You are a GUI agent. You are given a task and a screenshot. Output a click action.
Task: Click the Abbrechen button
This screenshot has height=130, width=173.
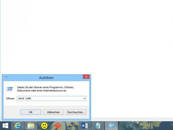point(53,112)
